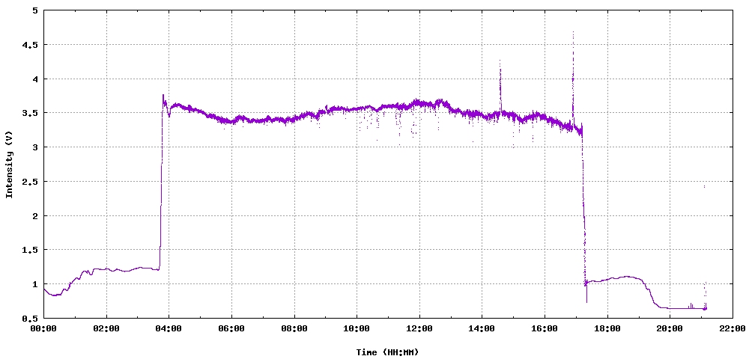This screenshot has width=749, height=359.
Task: Click the x-axis label "12:00"
Action: (419, 328)
